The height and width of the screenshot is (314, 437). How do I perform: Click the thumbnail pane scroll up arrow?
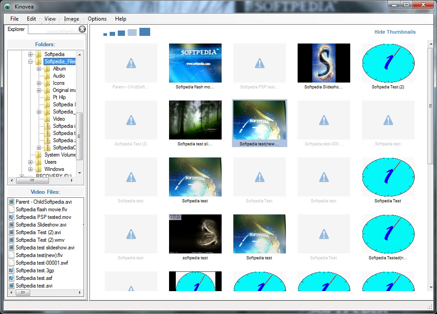[x=431, y=44]
